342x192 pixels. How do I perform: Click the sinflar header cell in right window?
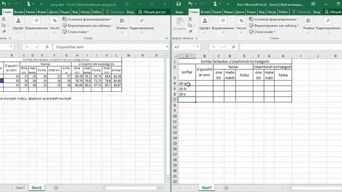pyautogui.click(x=187, y=72)
